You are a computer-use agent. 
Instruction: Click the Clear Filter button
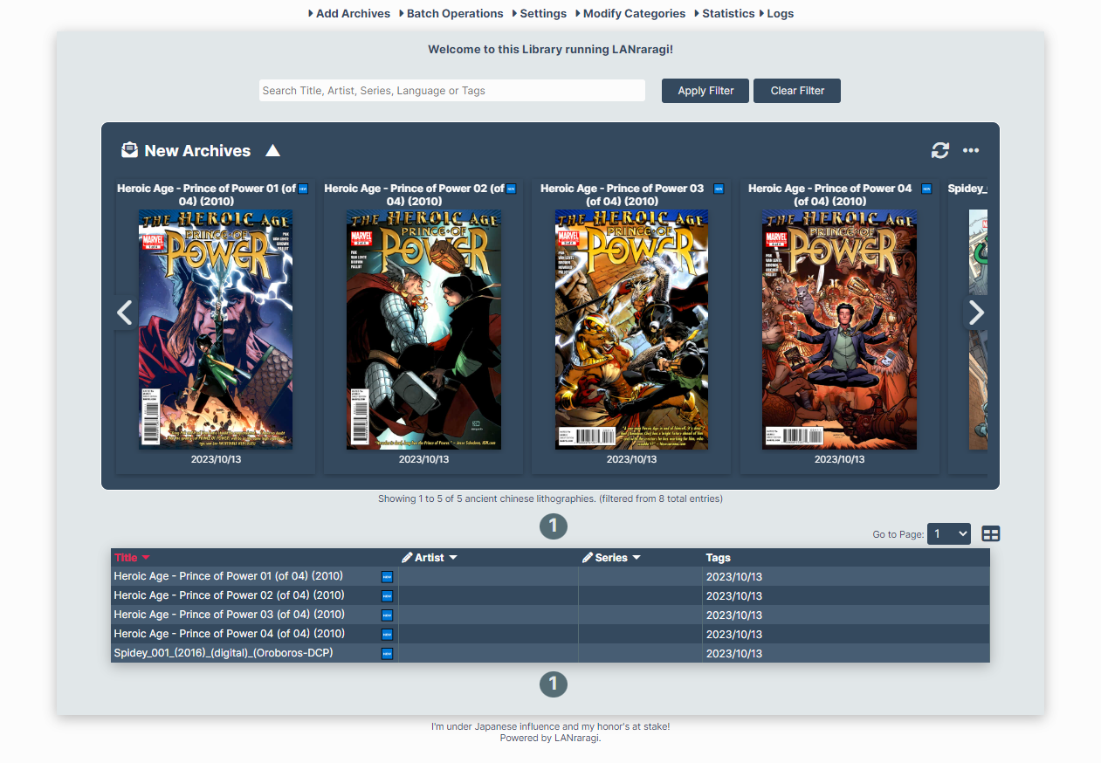[797, 91]
